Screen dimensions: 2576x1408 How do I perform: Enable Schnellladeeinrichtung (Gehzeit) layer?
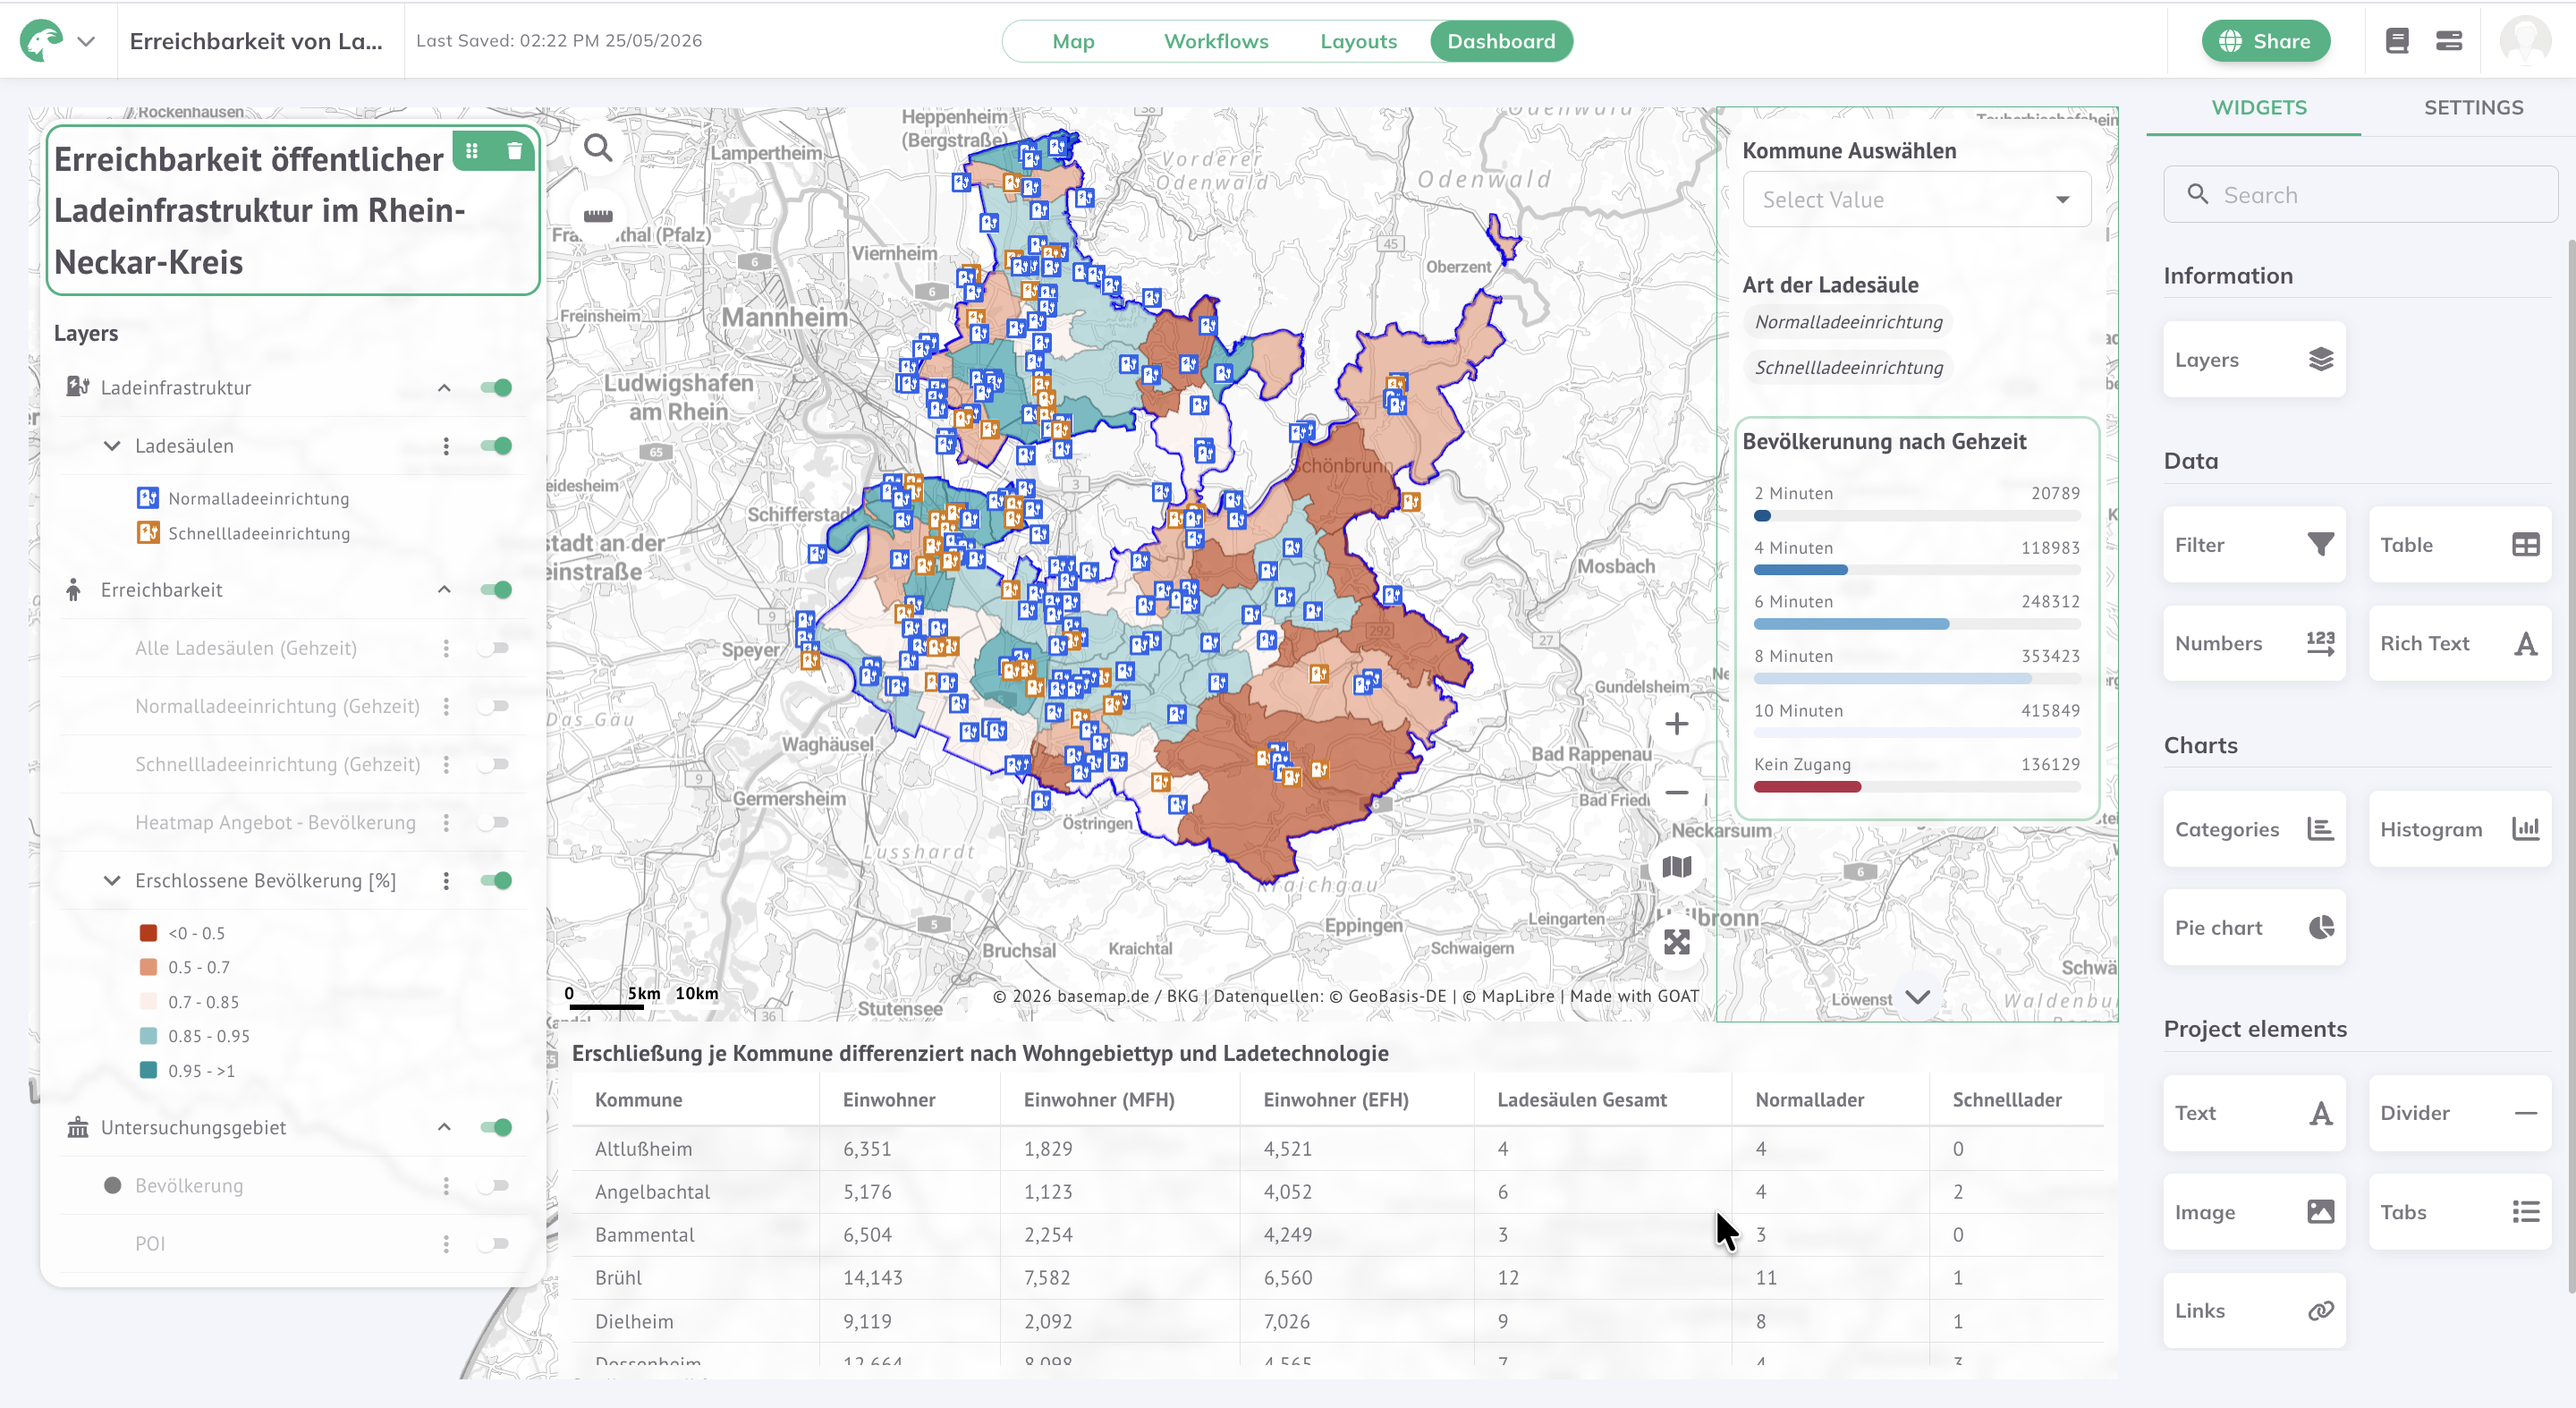click(494, 764)
